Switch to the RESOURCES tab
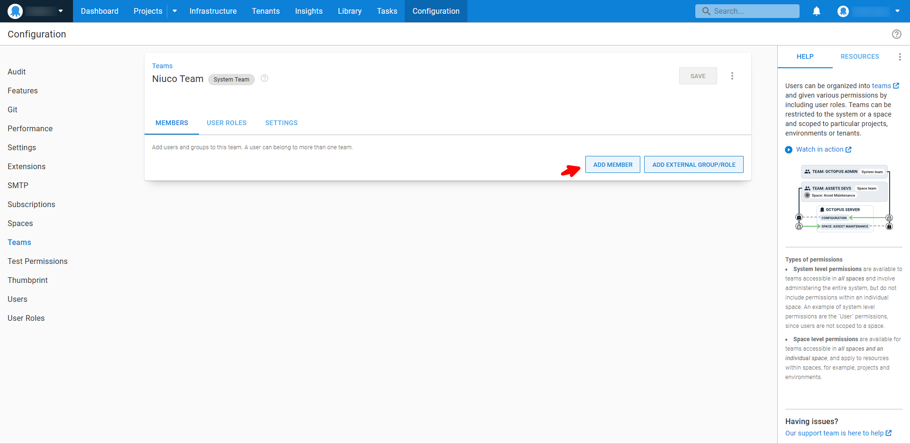 (x=860, y=56)
